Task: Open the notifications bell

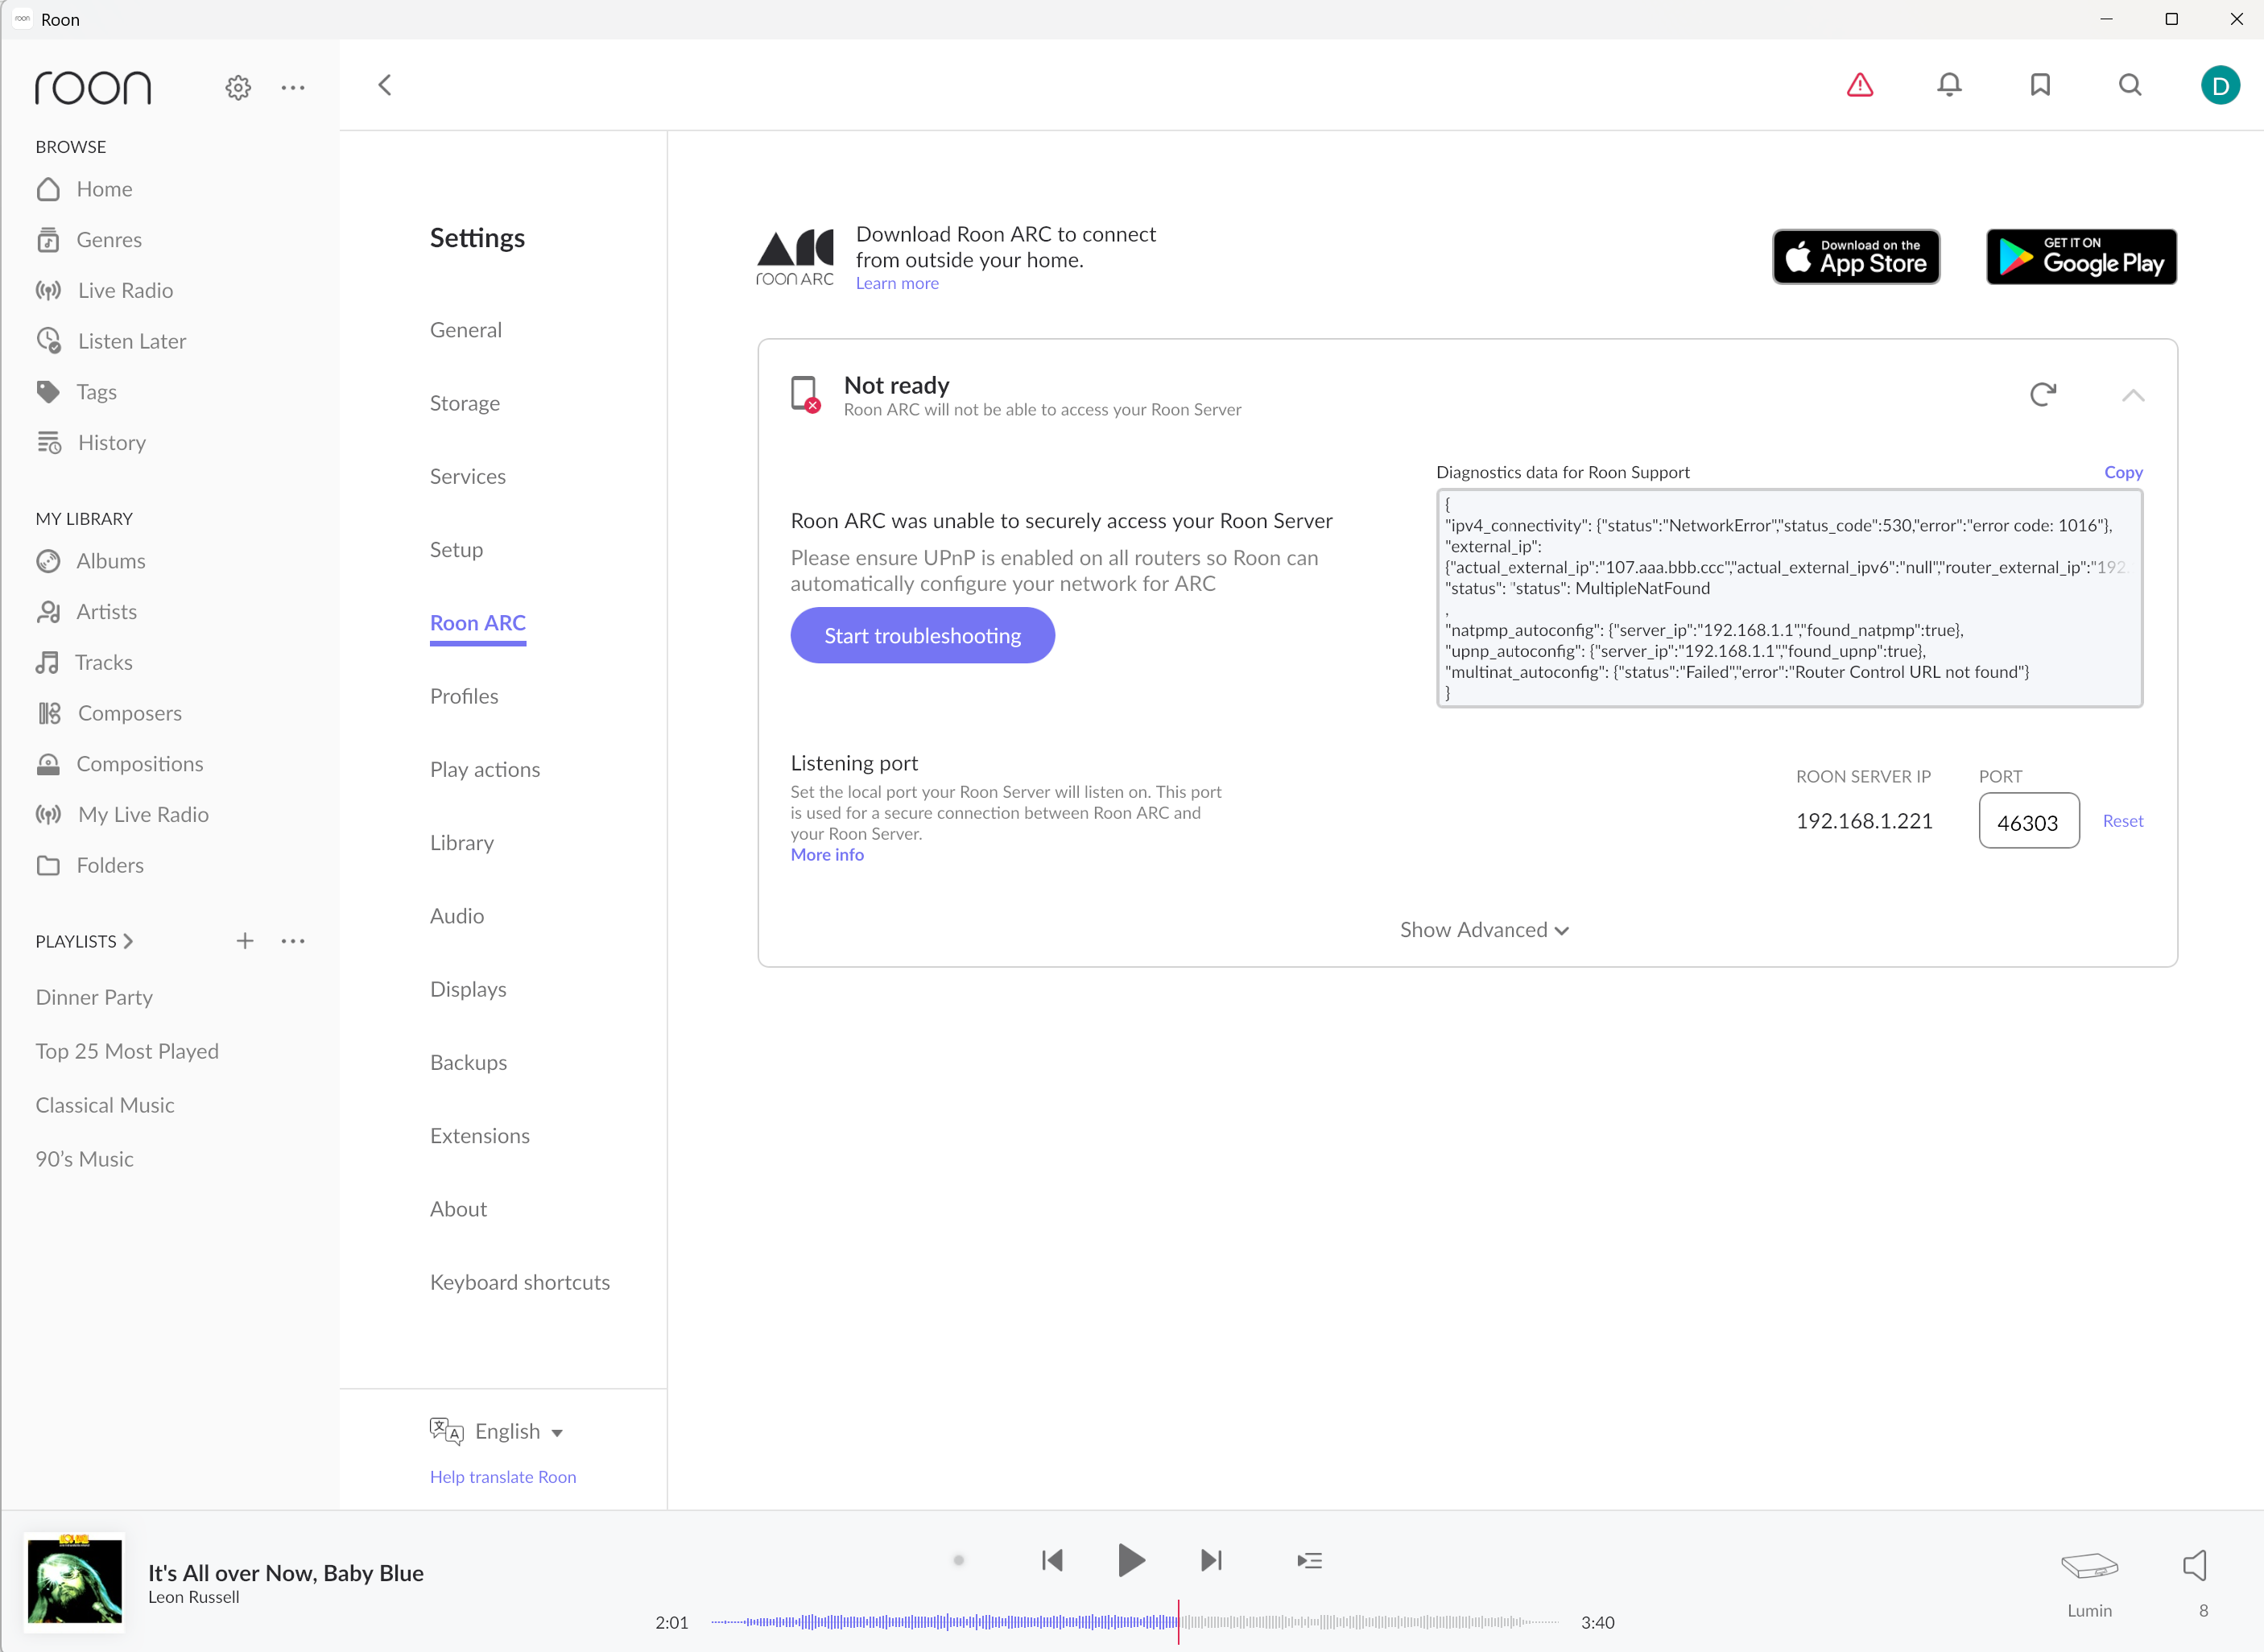Action: (x=1949, y=85)
